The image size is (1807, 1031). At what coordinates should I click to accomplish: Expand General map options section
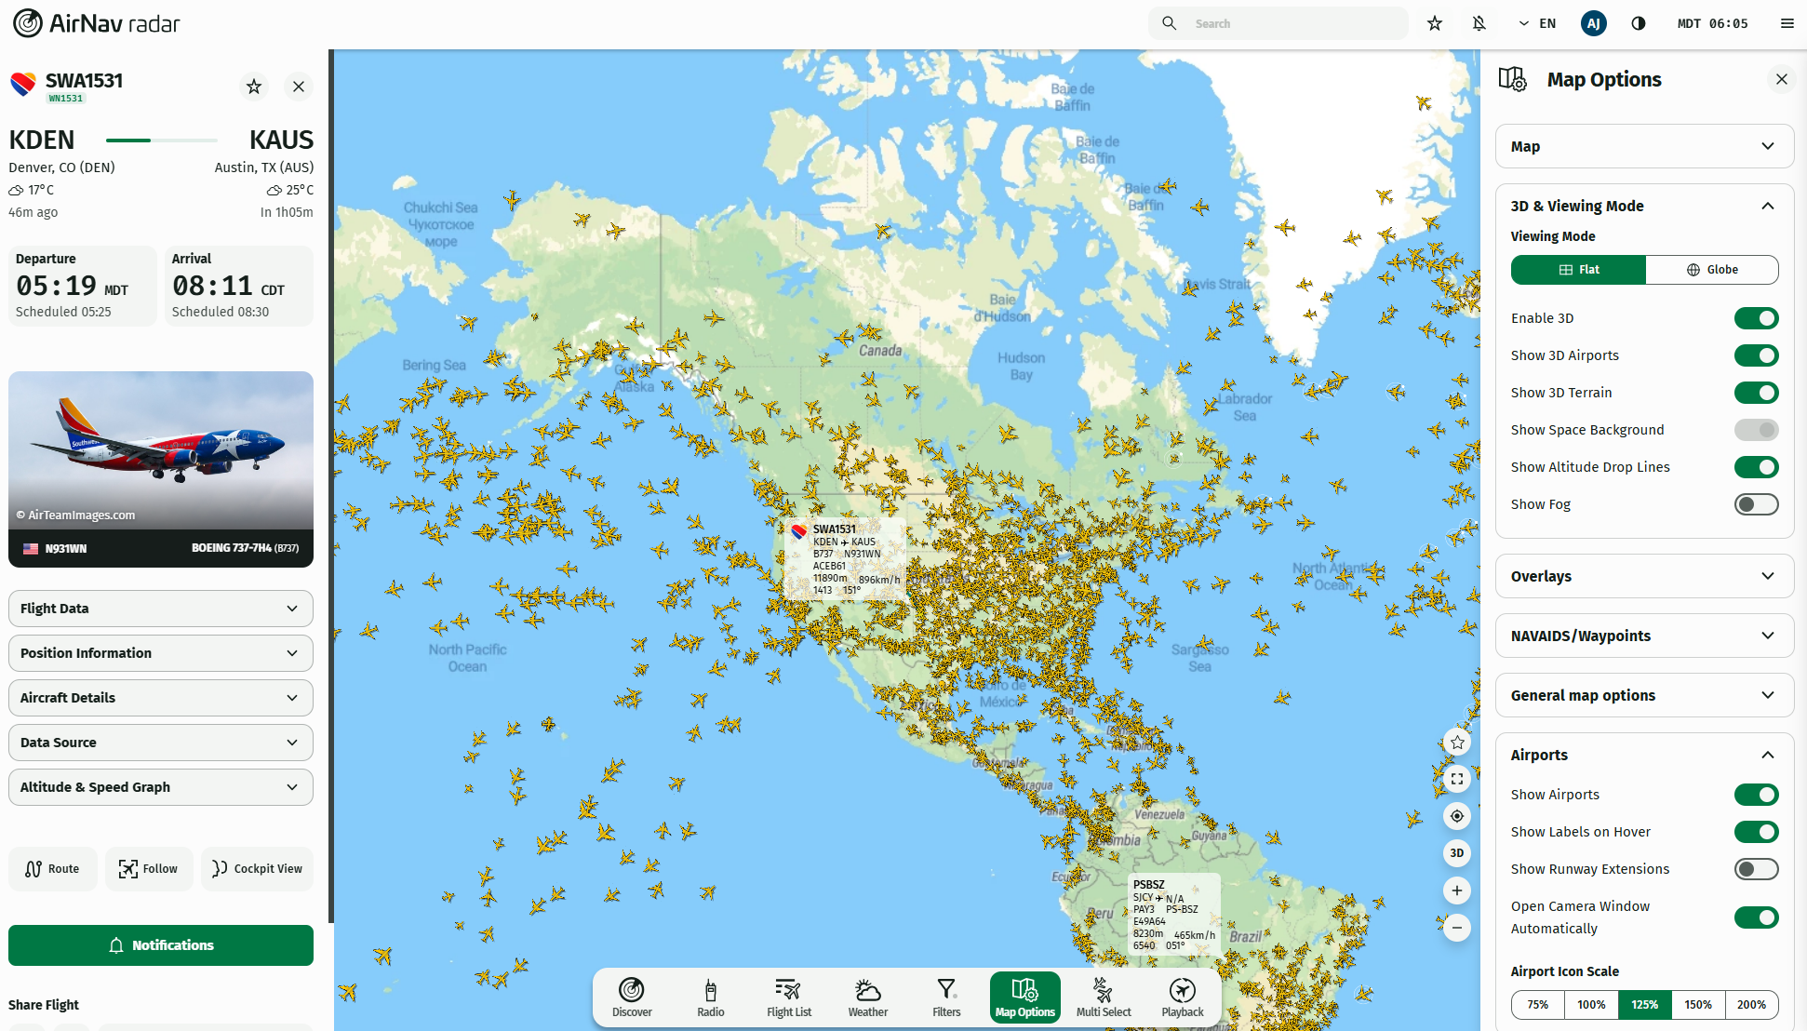tap(1644, 695)
